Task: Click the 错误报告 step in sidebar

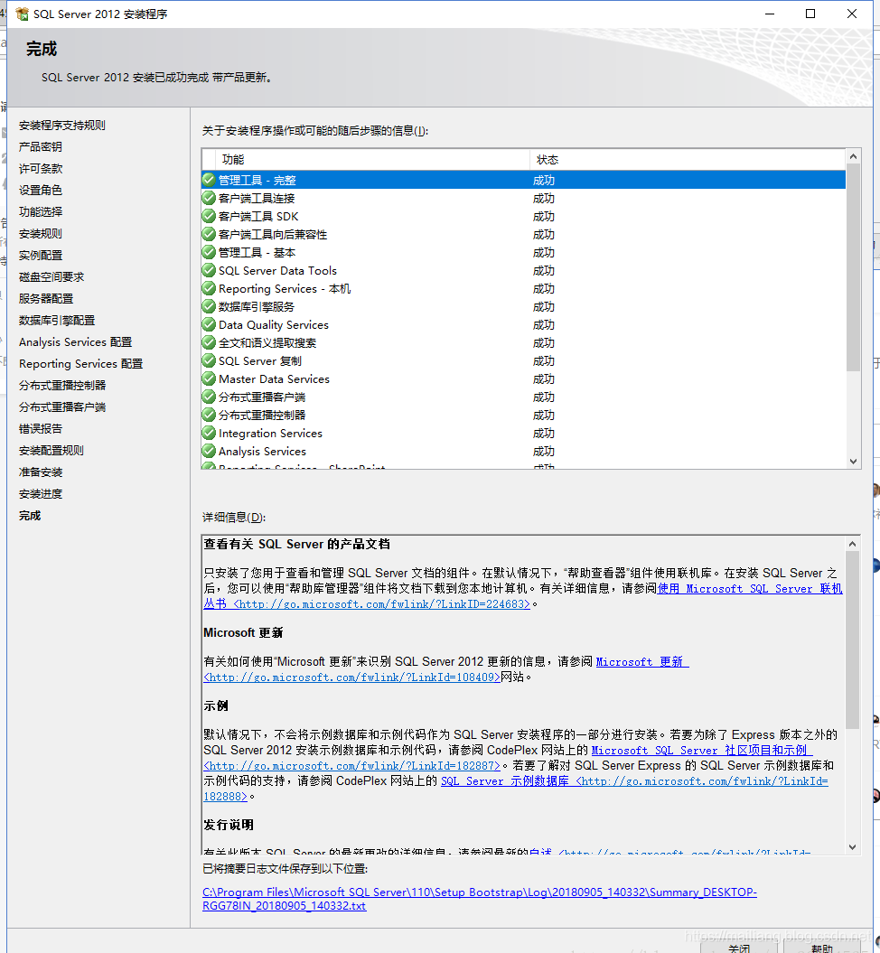Action: (x=40, y=429)
